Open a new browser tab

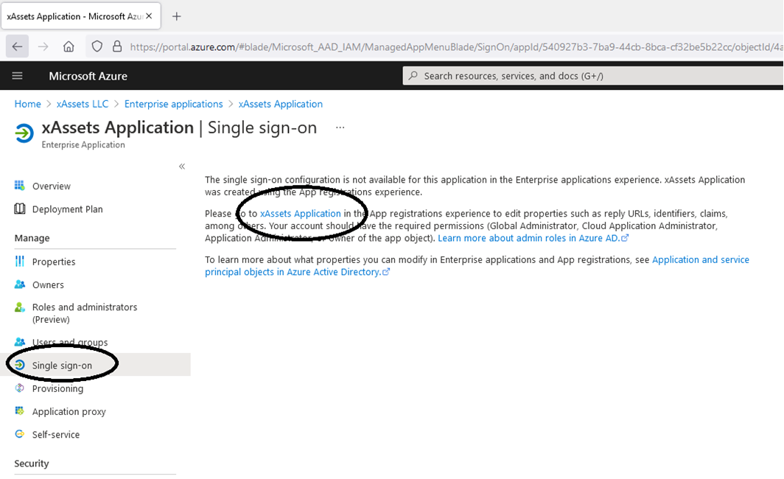click(177, 16)
